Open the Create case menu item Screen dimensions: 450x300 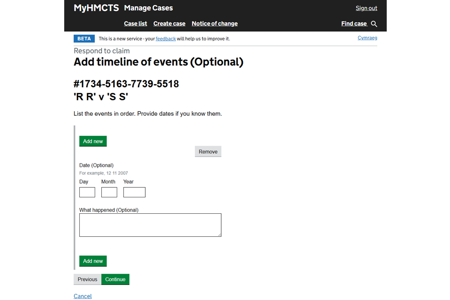click(169, 23)
